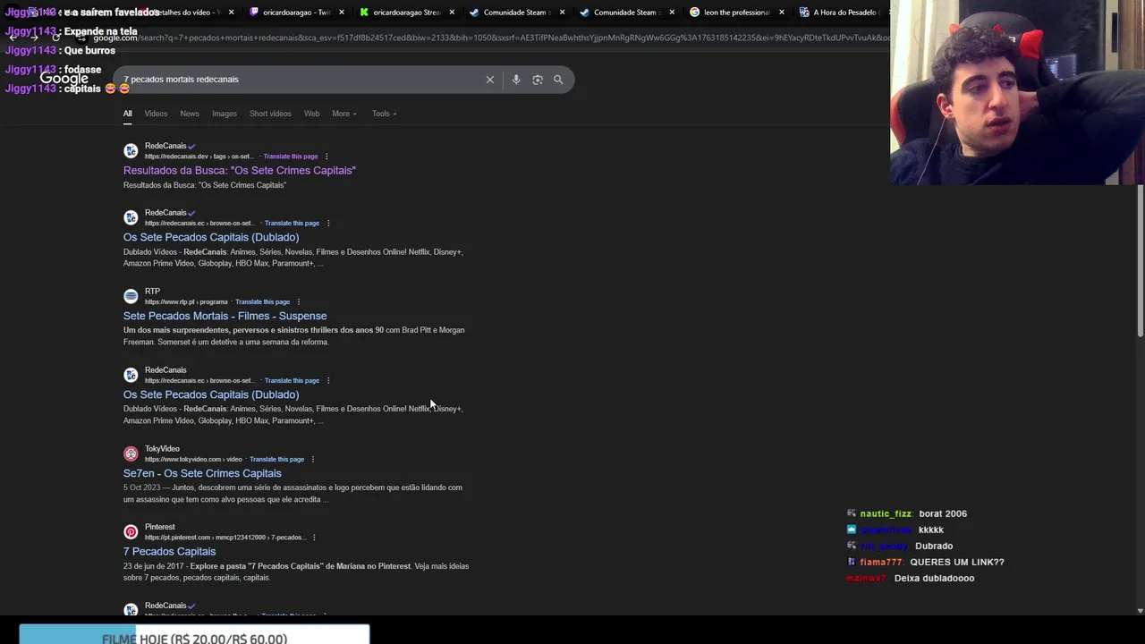This screenshot has height=644, width=1145.
Task: Click TokyVideo source name text
Action: [x=162, y=449]
